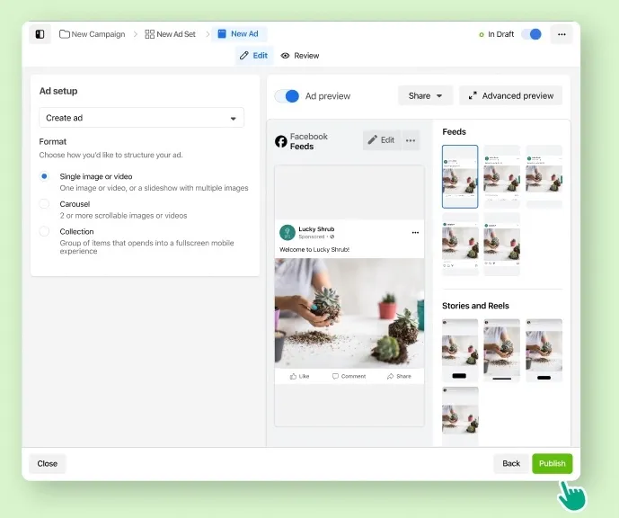Publish the ad
619x518 pixels.
[552, 463]
